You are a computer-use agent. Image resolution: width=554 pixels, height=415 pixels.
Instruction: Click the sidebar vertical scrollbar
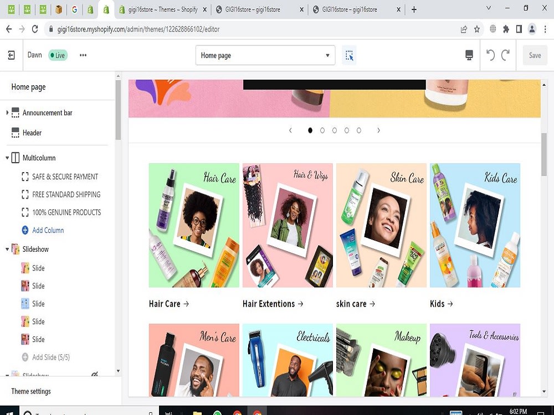[x=118, y=110]
